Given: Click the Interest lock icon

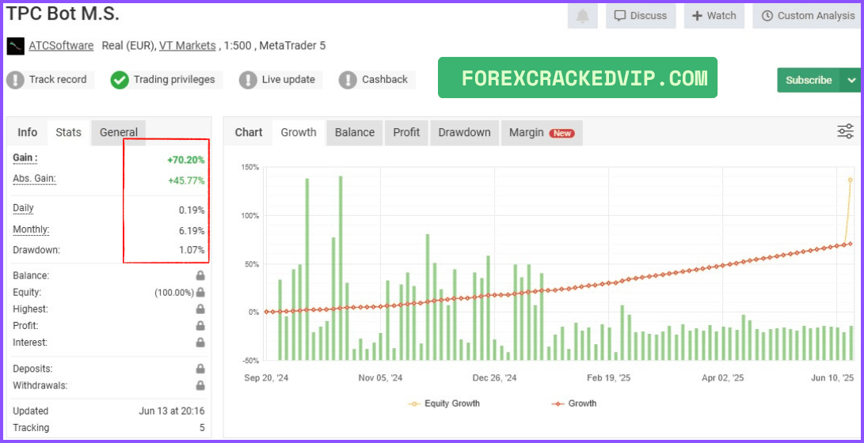Looking at the screenshot, I should coord(200,343).
